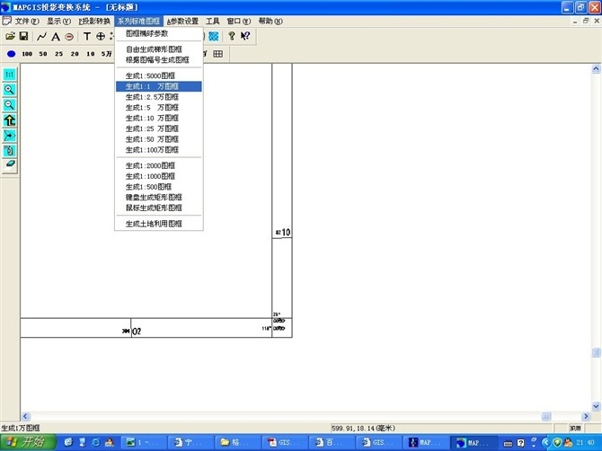Screen dimensions: 602x451
Task: Click the 1:1 view tool
Action: 10,74
